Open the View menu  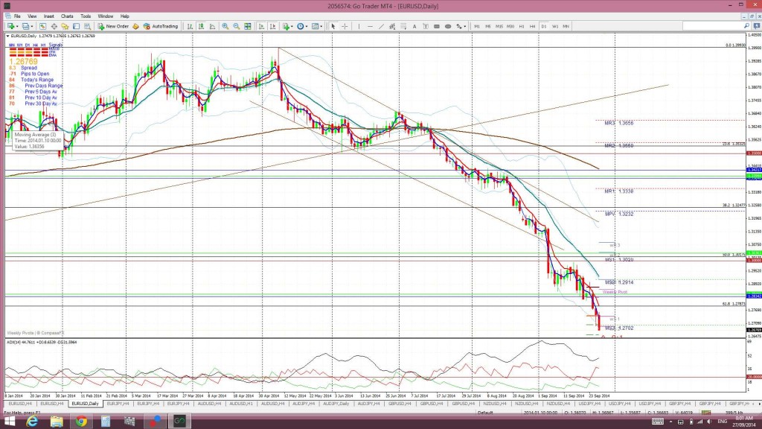pyautogui.click(x=32, y=16)
